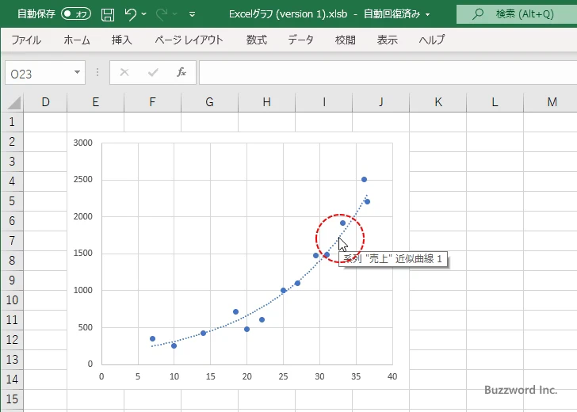Open the Undo history dropdown arrow

[144, 14]
